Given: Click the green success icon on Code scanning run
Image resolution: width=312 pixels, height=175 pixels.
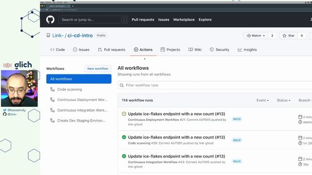Looking at the screenshot, I should 124,137.
